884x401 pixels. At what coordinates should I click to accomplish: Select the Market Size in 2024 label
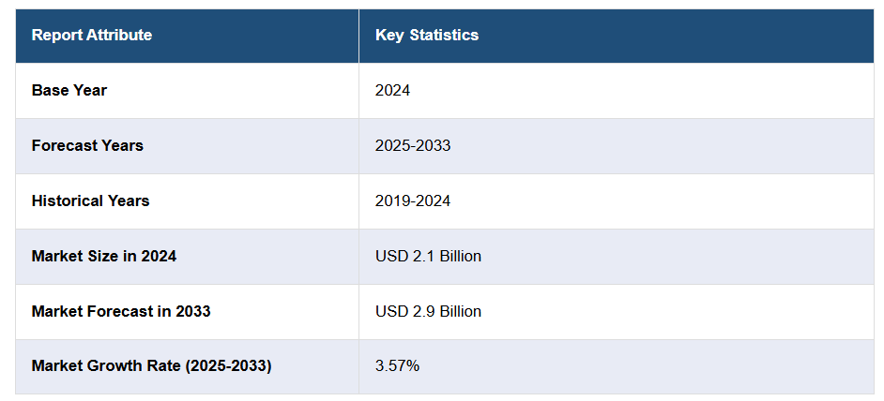point(103,257)
